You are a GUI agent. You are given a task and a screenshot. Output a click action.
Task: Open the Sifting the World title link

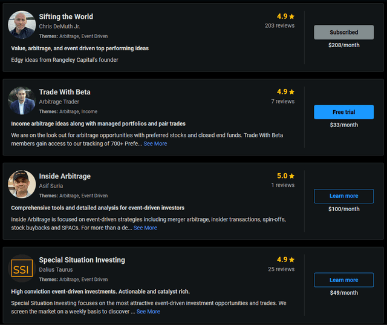66,16
